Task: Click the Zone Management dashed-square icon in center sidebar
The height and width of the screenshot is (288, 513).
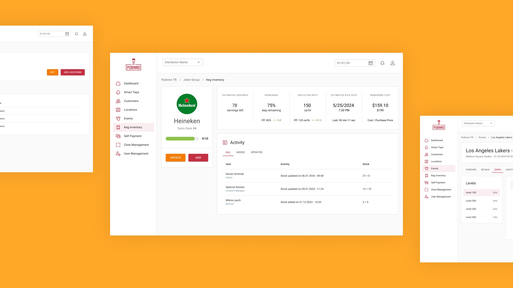Action: coord(118,145)
